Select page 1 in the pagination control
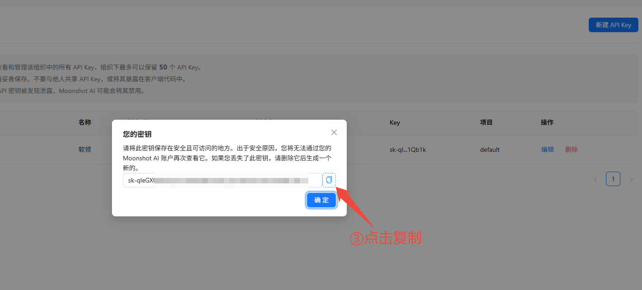Viewport: 642px width, 290px height. click(x=613, y=179)
